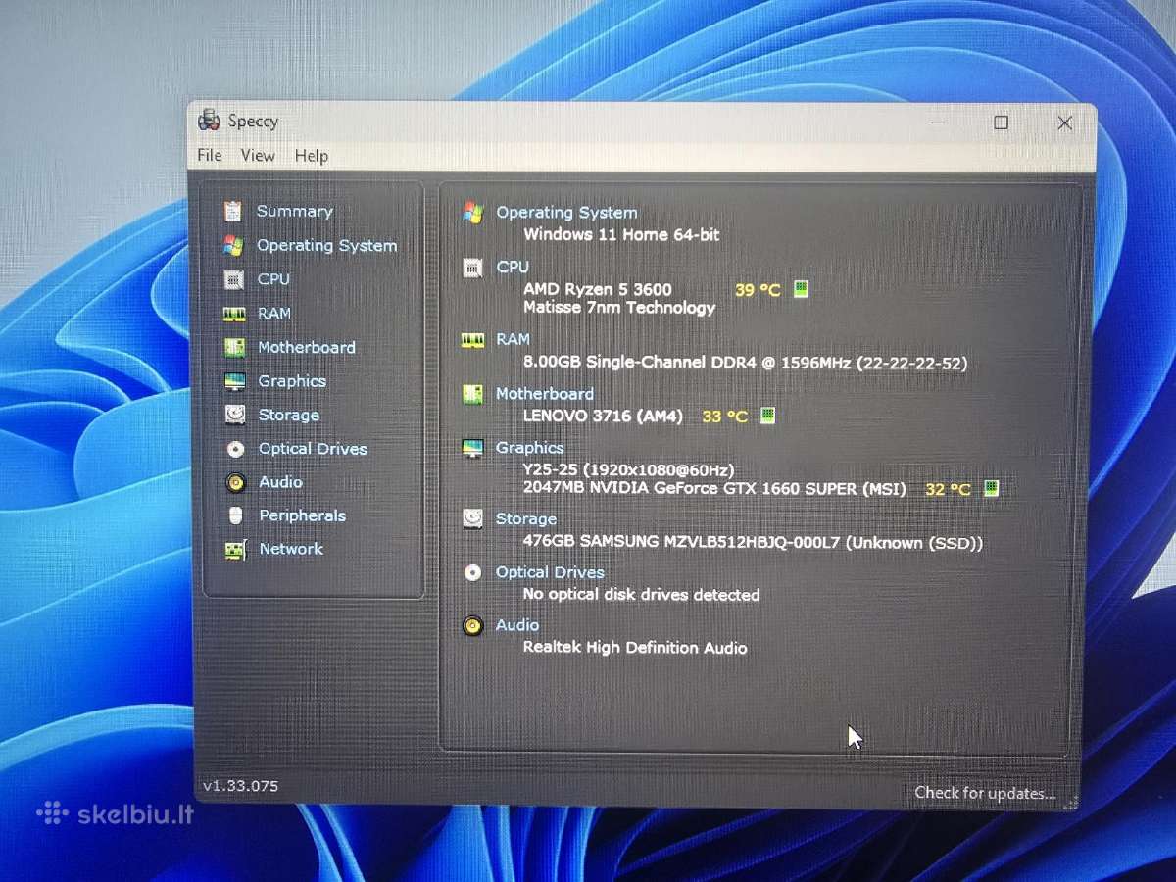Click the Storage icon in the summary panel
Image resolution: width=1176 pixels, height=882 pixels.
click(x=472, y=518)
